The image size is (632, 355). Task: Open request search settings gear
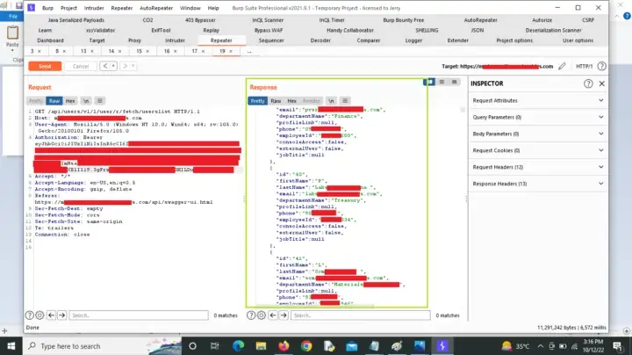(x=39, y=315)
